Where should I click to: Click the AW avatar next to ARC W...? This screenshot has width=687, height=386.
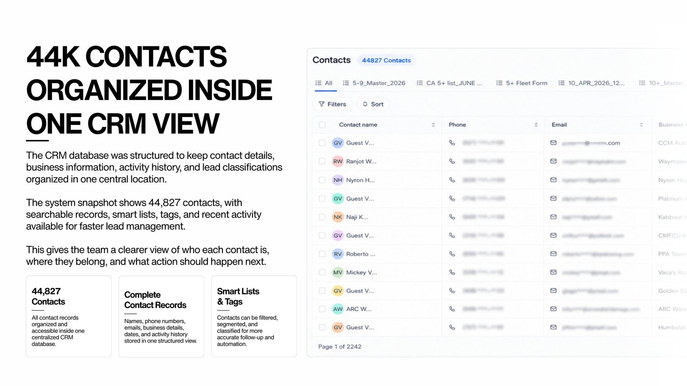click(338, 309)
